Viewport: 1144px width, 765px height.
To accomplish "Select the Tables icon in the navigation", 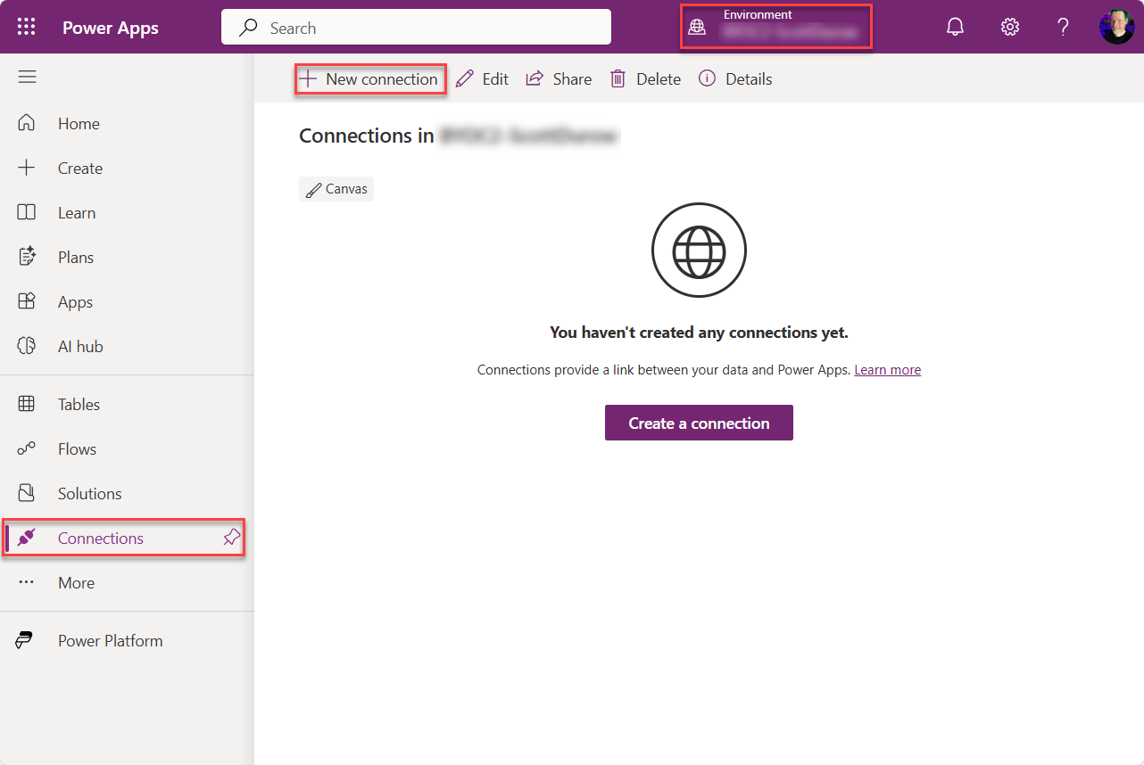I will [x=27, y=404].
